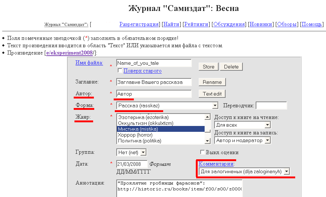Image resolution: width=326 pixels, height=197 pixels.
Task: Open the Комментарии dropdown for залогиненых
Action: [244, 171]
